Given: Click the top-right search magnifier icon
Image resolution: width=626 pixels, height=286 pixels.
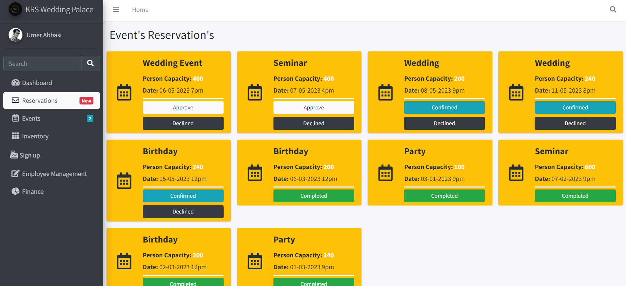Looking at the screenshot, I should pyautogui.click(x=613, y=10).
